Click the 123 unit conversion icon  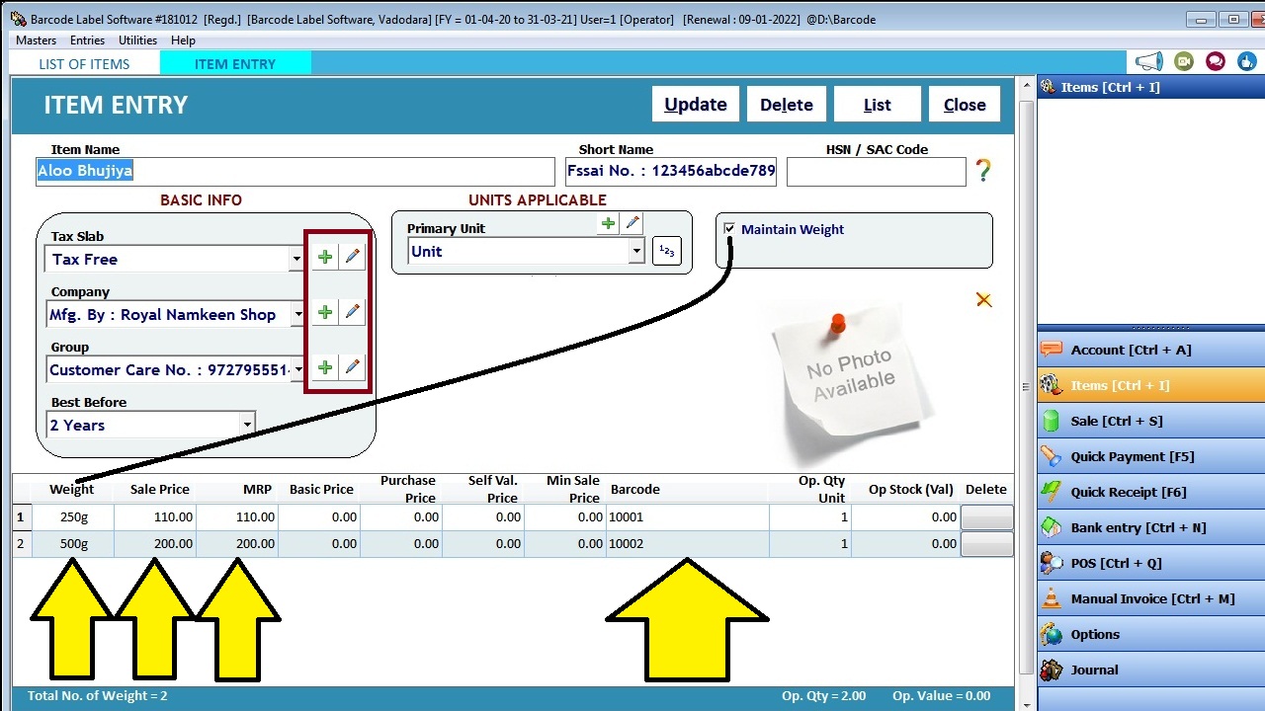[666, 251]
